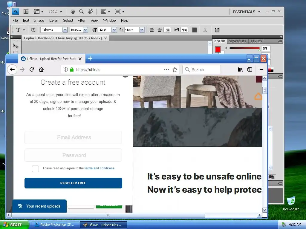The image size is (306, 229).
Task: Go back in Firefox
Action: (x=12, y=69)
